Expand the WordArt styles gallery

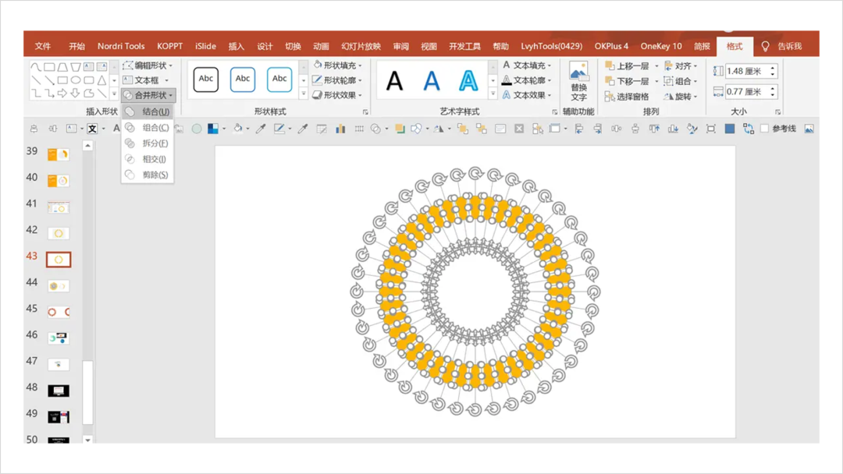point(493,94)
